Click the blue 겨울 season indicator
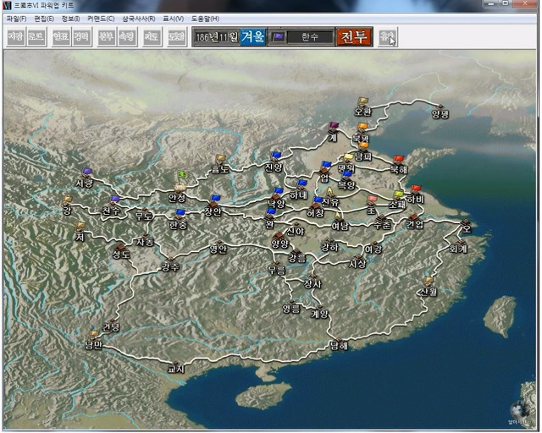The image size is (542, 433). [x=253, y=36]
